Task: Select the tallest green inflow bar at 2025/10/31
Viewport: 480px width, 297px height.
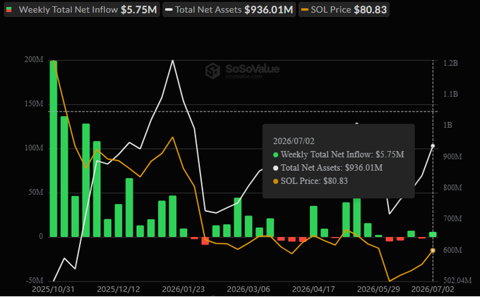Action: pyautogui.click(x=54, y=149)
